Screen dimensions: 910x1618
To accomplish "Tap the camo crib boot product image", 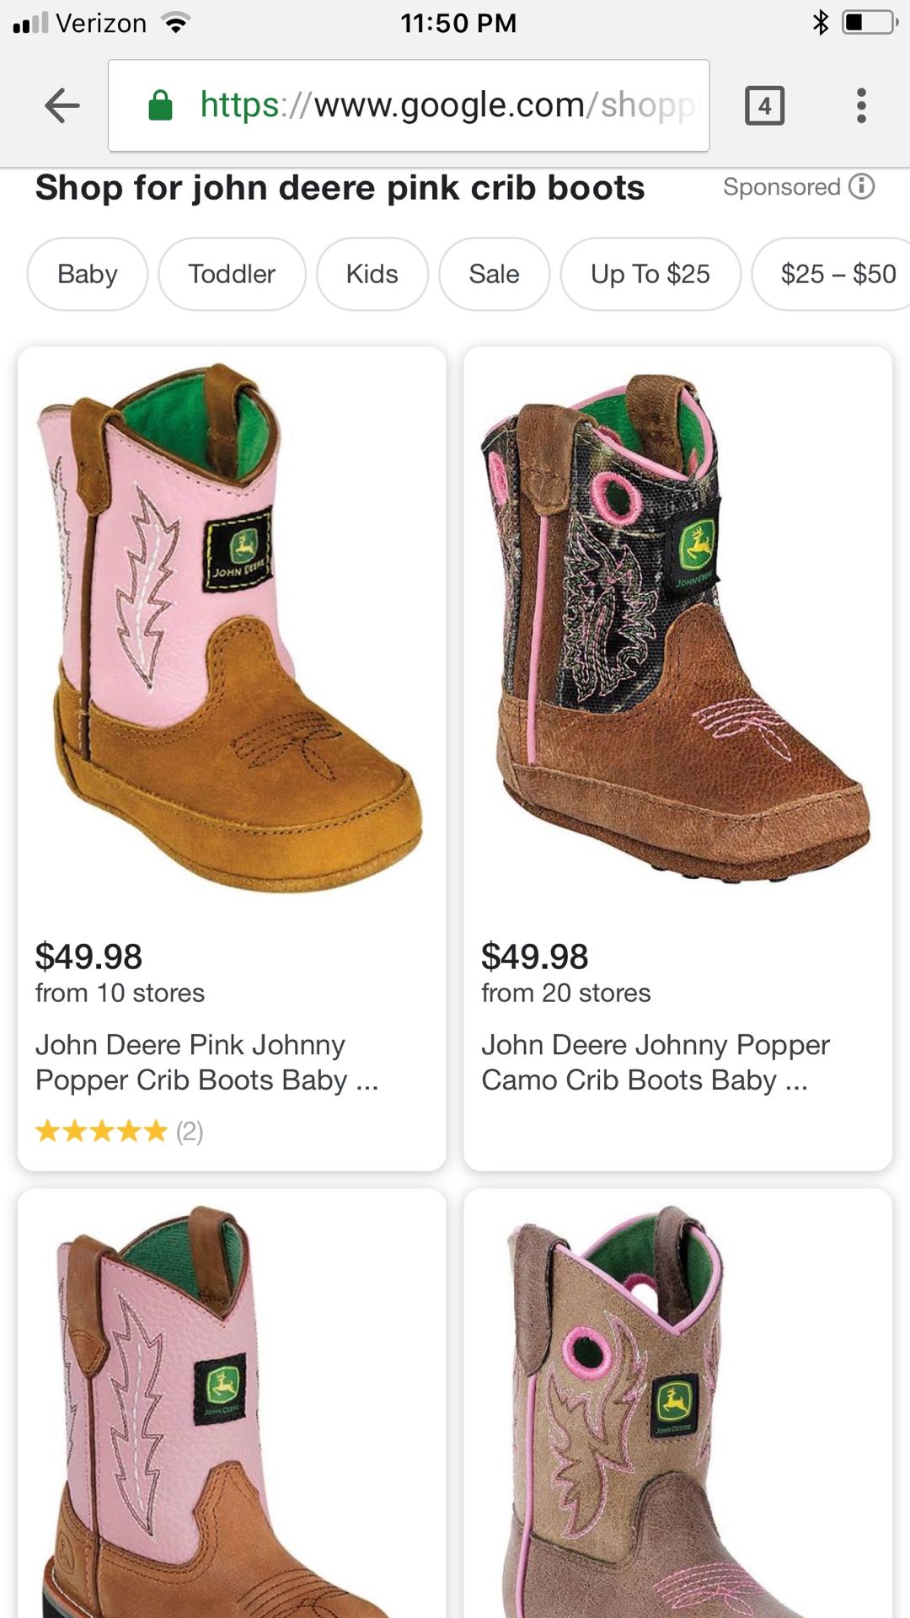I will pyautogui.click(x=676, y=628).
